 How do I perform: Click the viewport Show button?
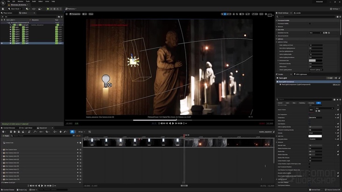[x=91, y=14]
